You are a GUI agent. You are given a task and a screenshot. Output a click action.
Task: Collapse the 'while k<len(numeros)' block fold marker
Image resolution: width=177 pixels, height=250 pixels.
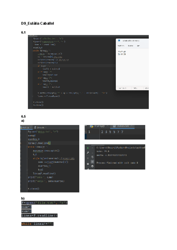(x=27, y=158)
